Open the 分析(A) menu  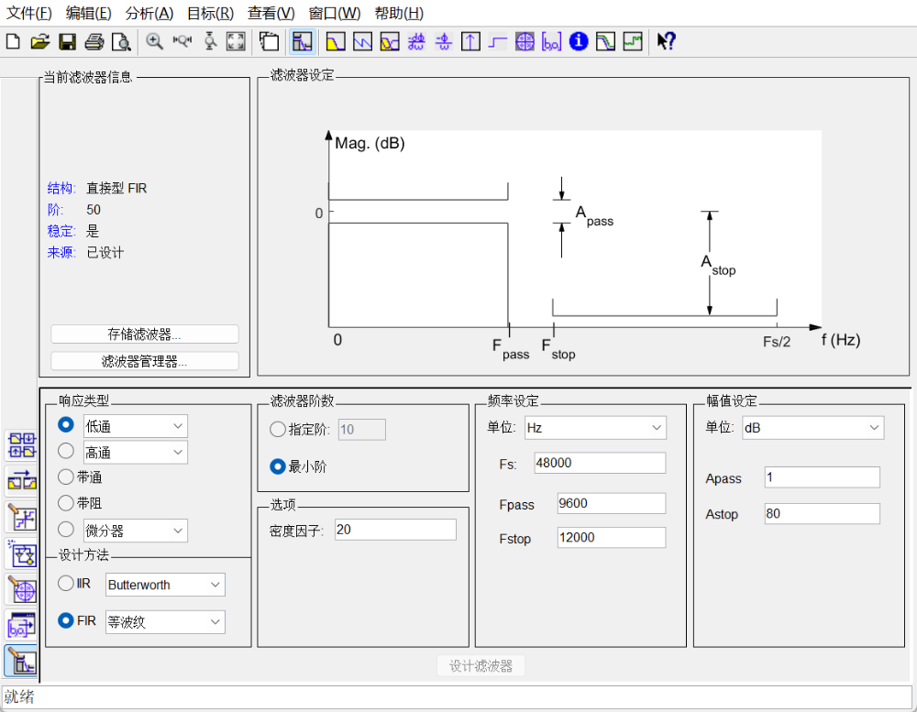149,13
